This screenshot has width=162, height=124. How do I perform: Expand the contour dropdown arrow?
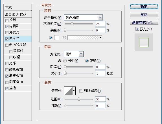tap(74, 91)
